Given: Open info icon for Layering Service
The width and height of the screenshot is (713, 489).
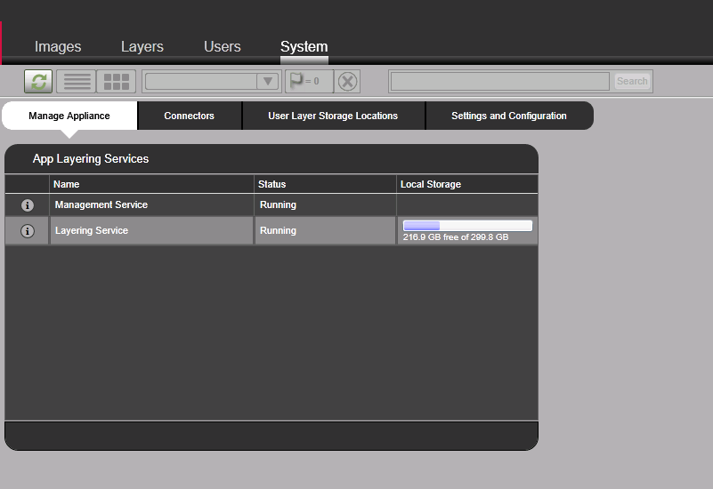Looking at the screenshot, I should (28, 231).
